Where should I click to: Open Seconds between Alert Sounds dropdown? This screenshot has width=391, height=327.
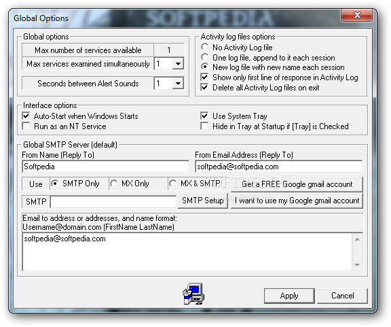pos(178,83)
